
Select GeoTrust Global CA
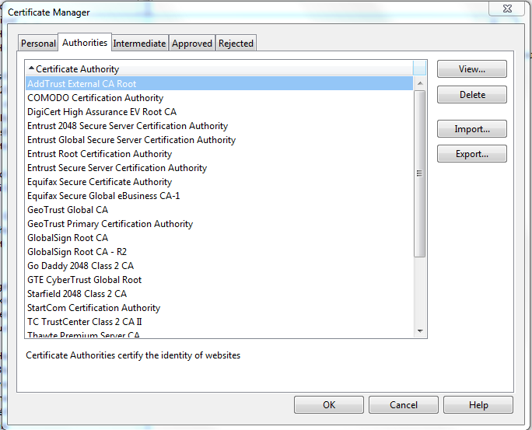point(219,210)
